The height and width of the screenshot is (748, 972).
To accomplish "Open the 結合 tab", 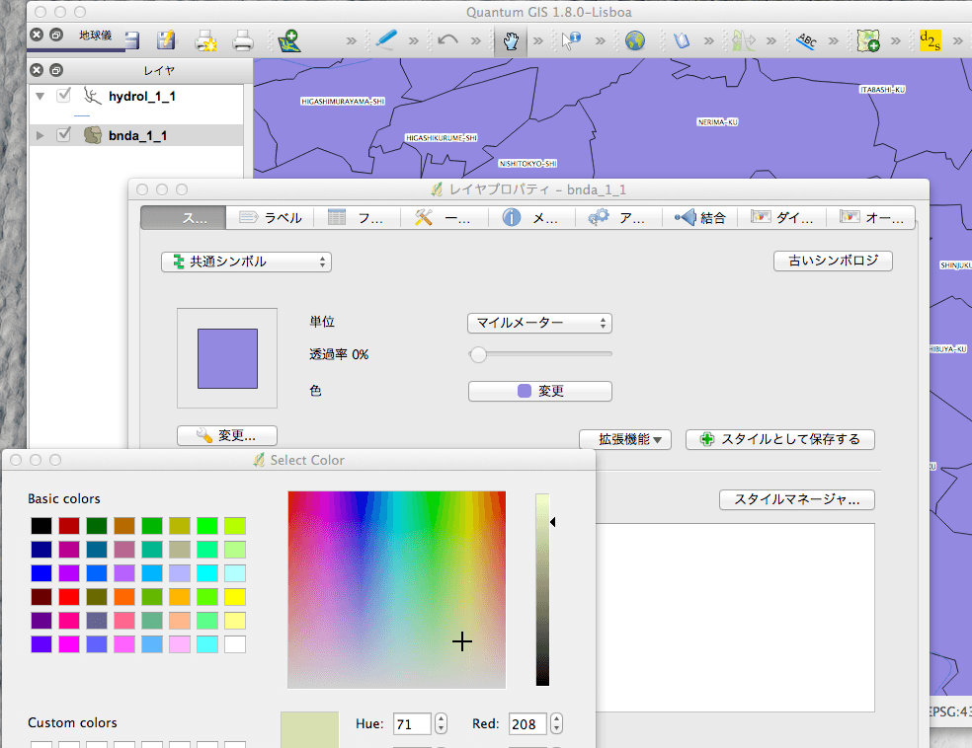I will point(700,218).
